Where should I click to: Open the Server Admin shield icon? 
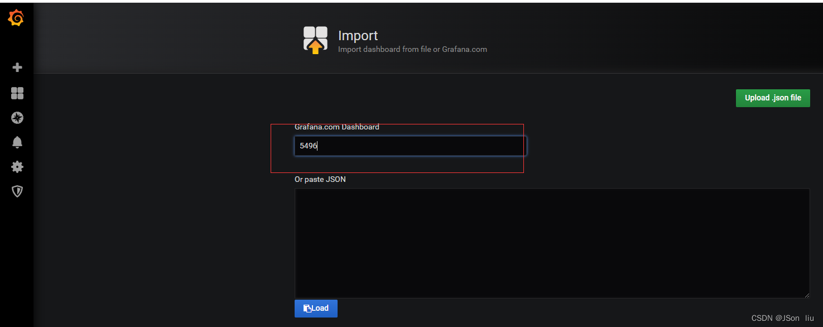(17, 191)
